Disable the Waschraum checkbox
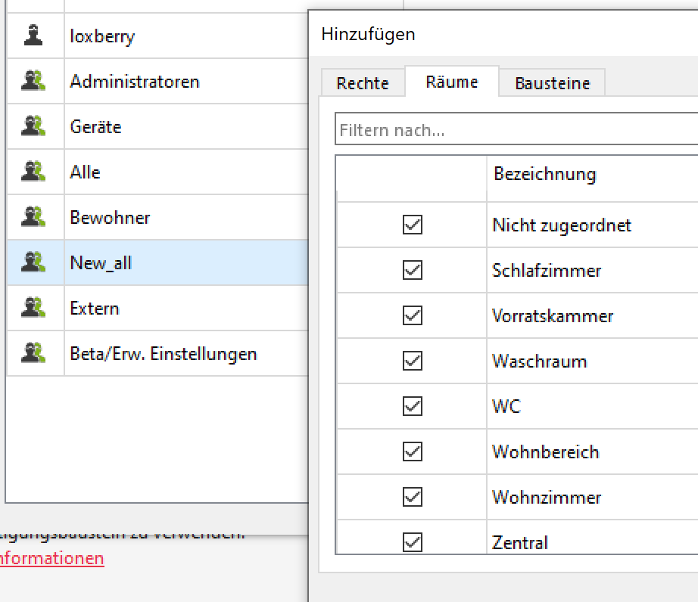This screenshot has height=602, width=698. [413, 361]
